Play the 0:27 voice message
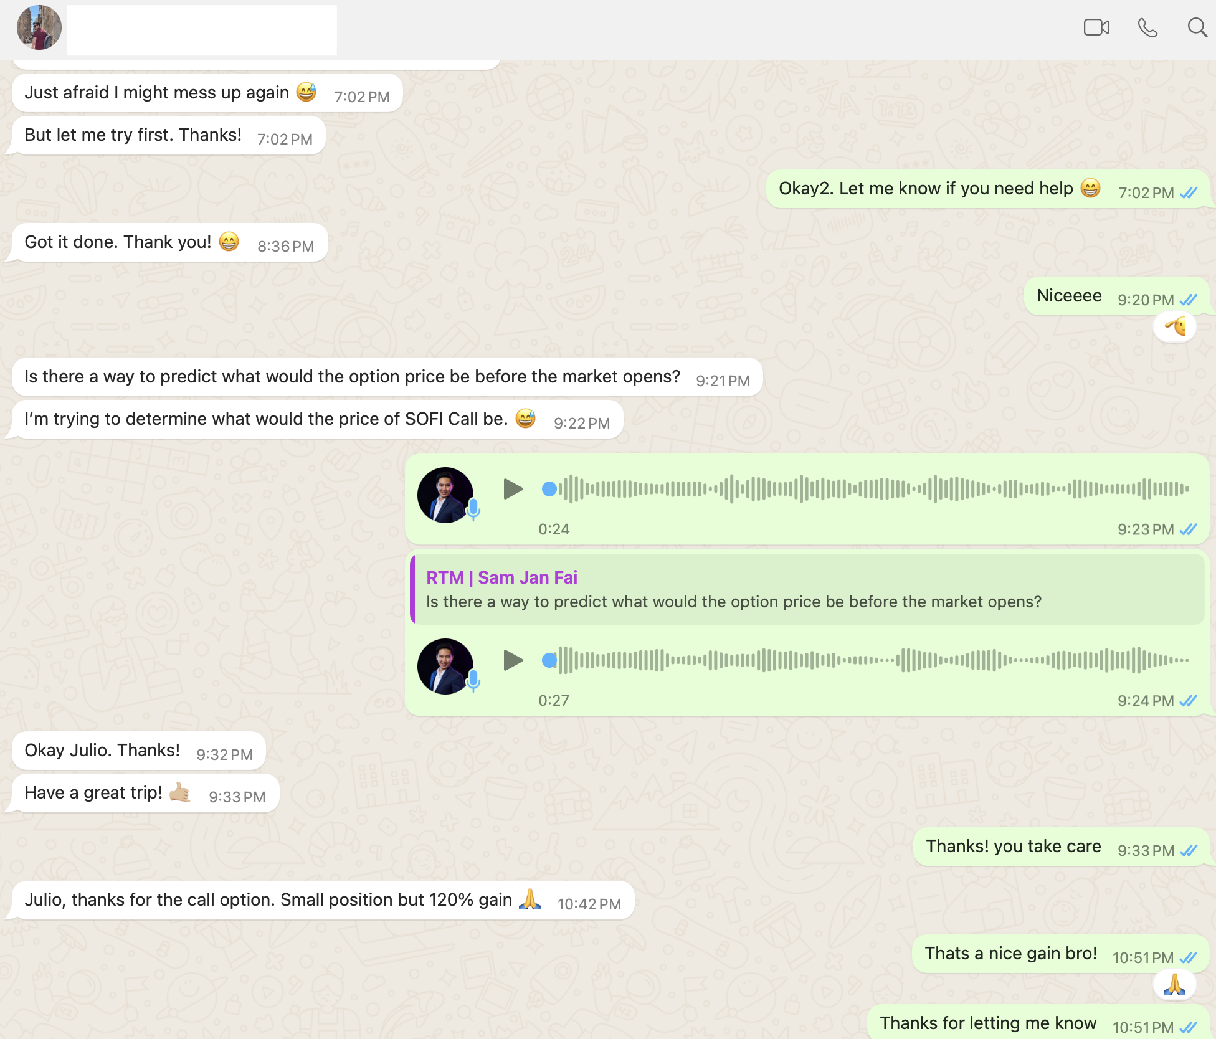The height and width of the screenshot is (1039, 1216). [x=513, y=660]
